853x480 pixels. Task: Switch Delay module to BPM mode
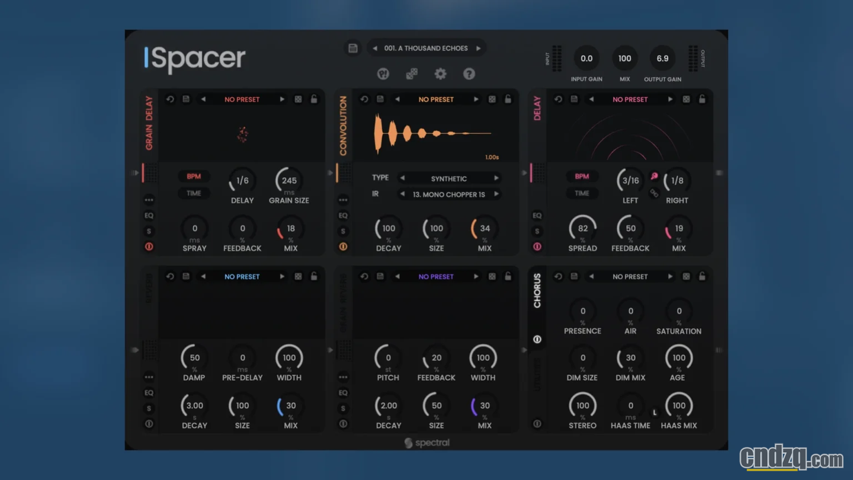582,176
